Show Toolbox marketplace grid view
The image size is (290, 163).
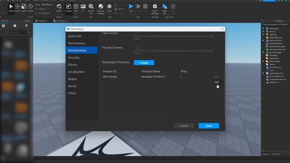pyautogui.click(x=4, y=26)
